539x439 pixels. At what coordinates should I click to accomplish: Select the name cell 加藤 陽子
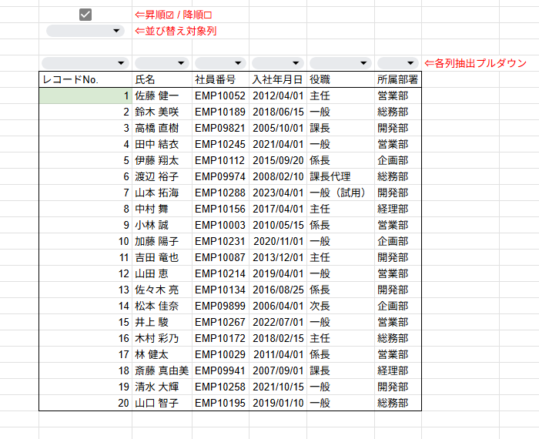point(162,241)
